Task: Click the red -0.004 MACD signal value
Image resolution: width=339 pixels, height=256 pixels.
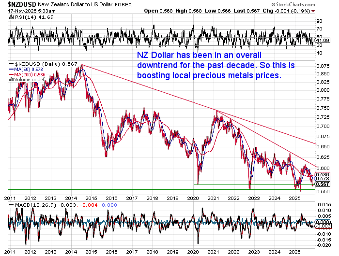Action: (89, 205)
